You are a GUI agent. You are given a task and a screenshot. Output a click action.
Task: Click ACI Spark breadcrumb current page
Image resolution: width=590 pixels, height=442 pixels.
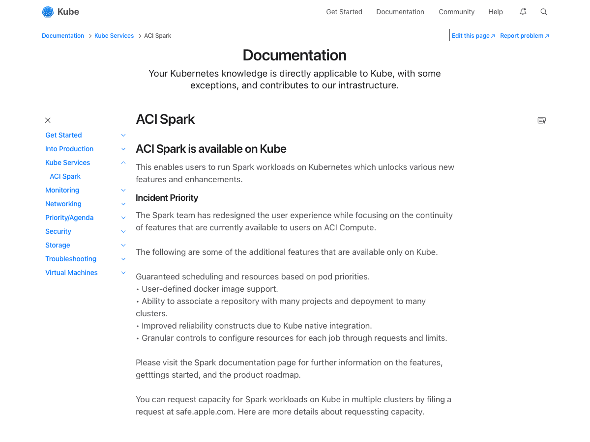coord(157,36)
